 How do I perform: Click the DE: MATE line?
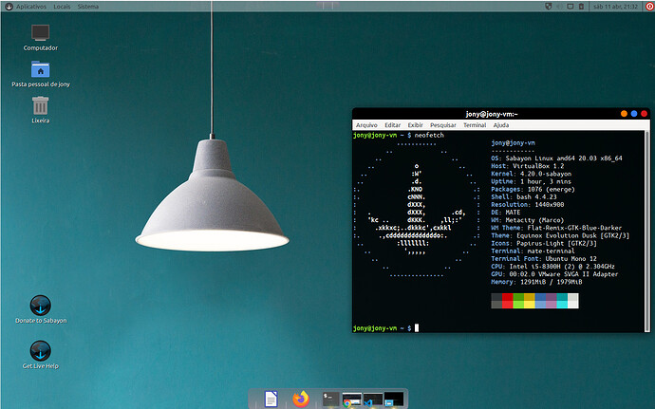(x=505, y=213)
